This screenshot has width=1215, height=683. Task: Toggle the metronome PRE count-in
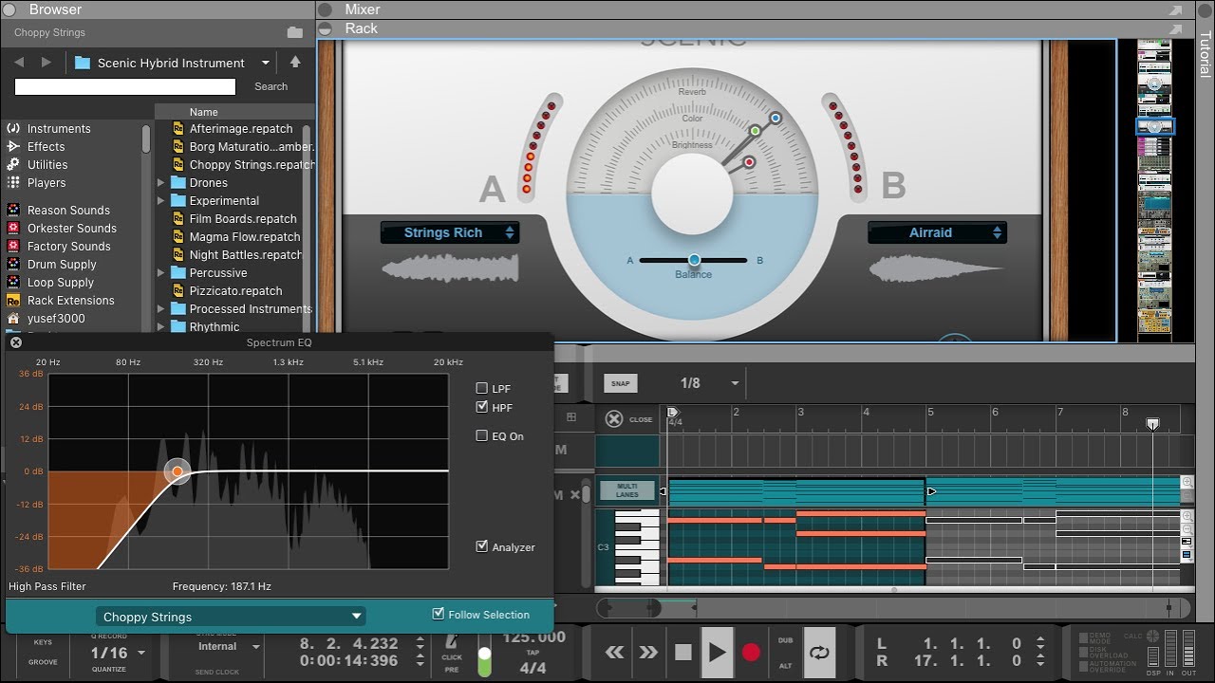pyautogui.click(x=452, y=670)
